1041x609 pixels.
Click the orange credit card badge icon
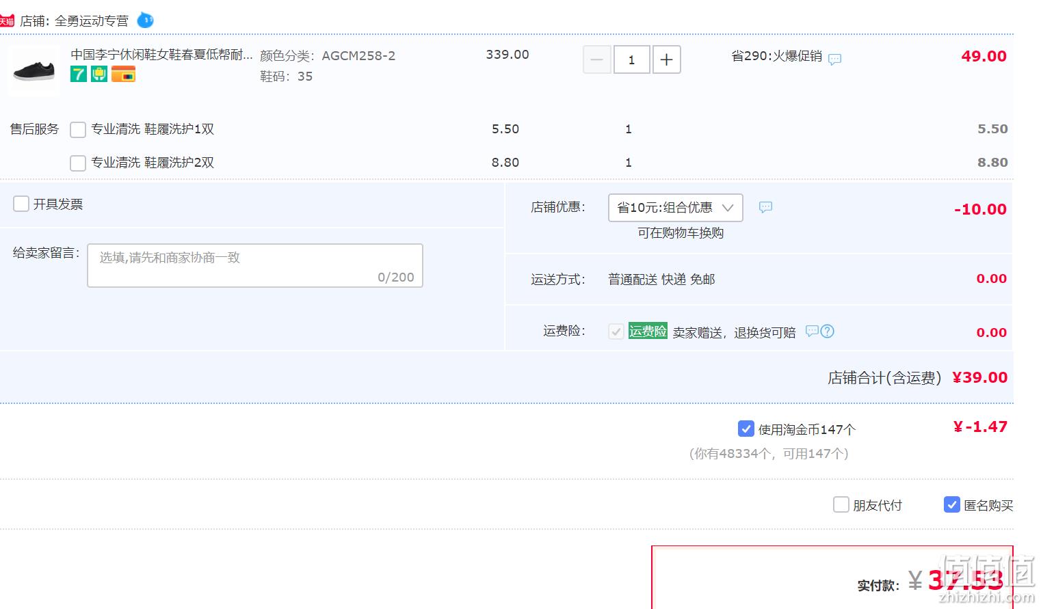click(123, 74)
